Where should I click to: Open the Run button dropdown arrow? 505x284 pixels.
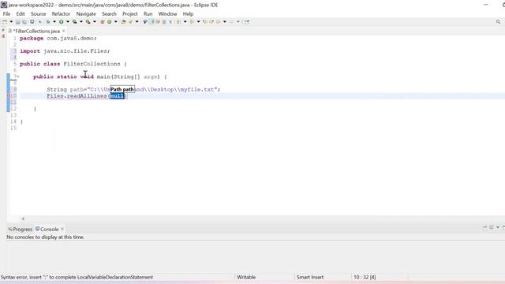[x=68, y=22]
